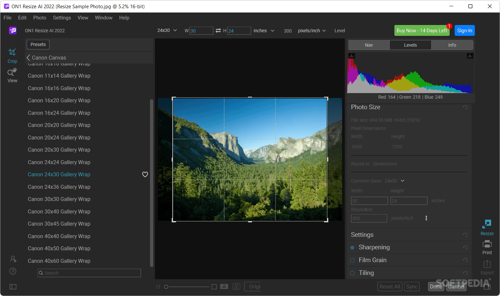
Task: Enable the Film Grain toggle
Action: pyautogui.click(x=352, y=260)
